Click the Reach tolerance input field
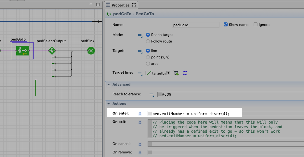The image size is (304, 157). click(x=231, y=94)
